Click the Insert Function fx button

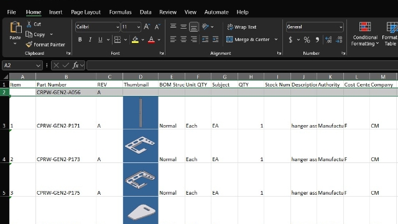(75, 65)
